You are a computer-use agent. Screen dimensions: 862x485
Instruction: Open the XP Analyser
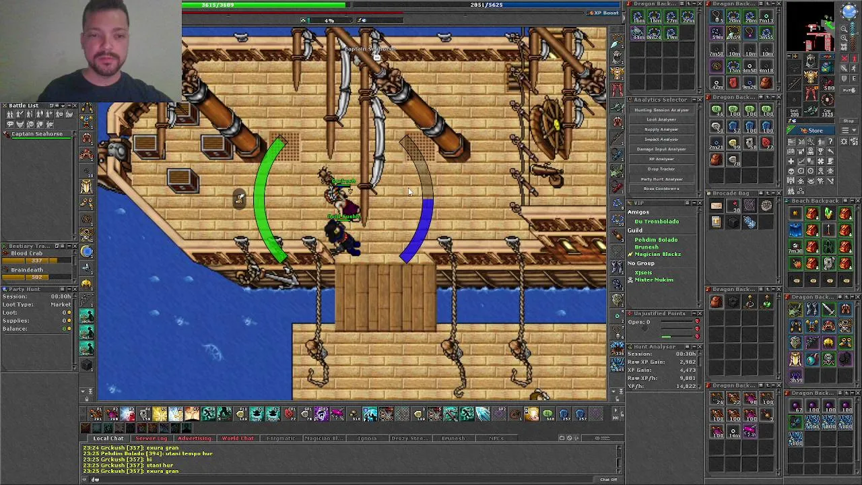(662, 159)
